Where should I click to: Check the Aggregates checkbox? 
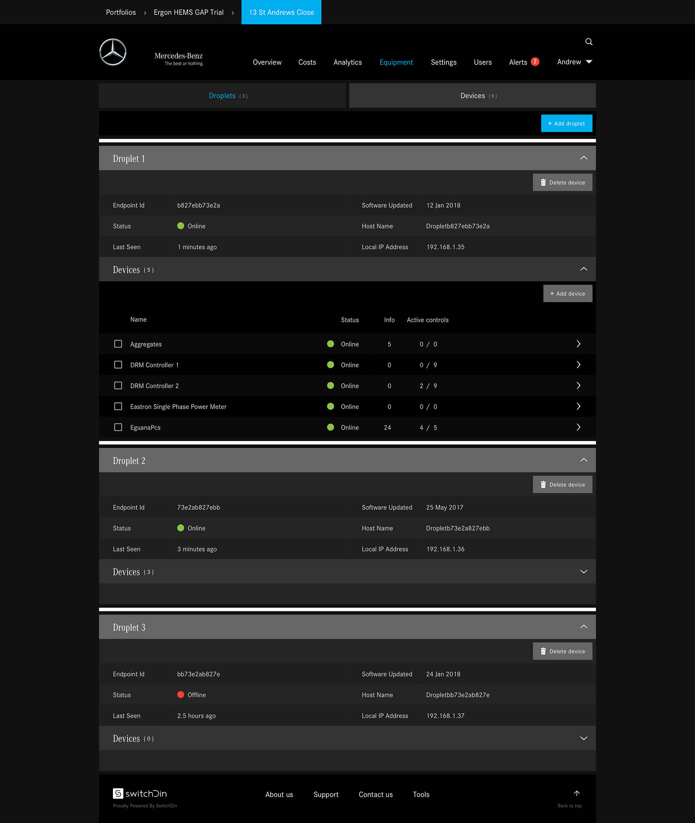[118, 344]
